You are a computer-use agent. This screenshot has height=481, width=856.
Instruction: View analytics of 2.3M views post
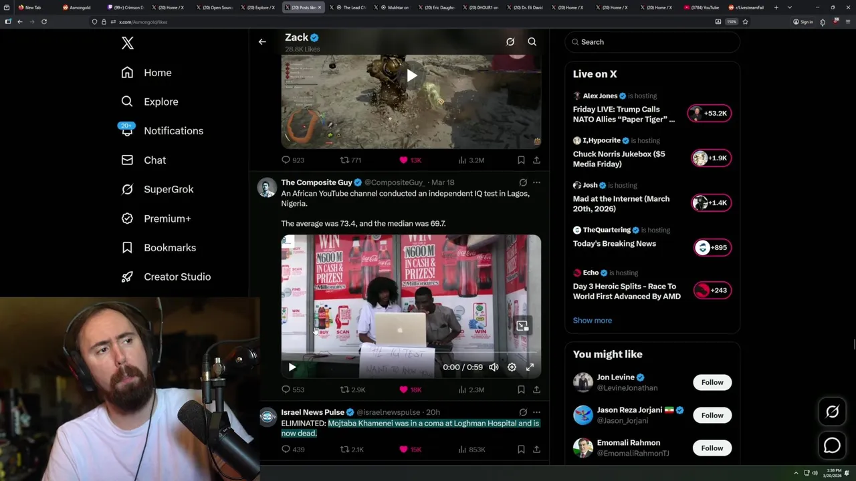tap(471, 389)
